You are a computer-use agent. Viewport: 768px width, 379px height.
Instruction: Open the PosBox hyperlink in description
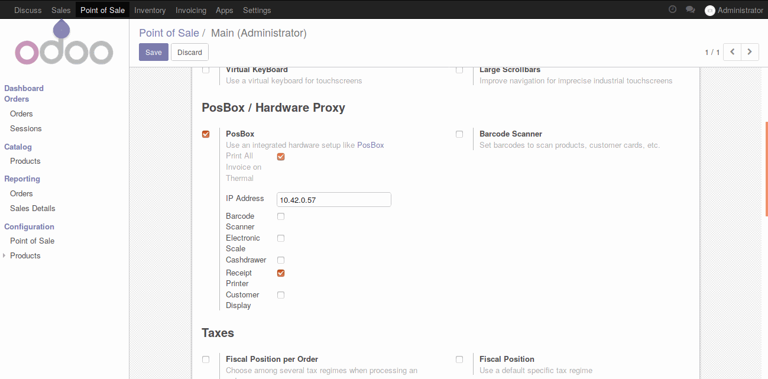[370, 145]
